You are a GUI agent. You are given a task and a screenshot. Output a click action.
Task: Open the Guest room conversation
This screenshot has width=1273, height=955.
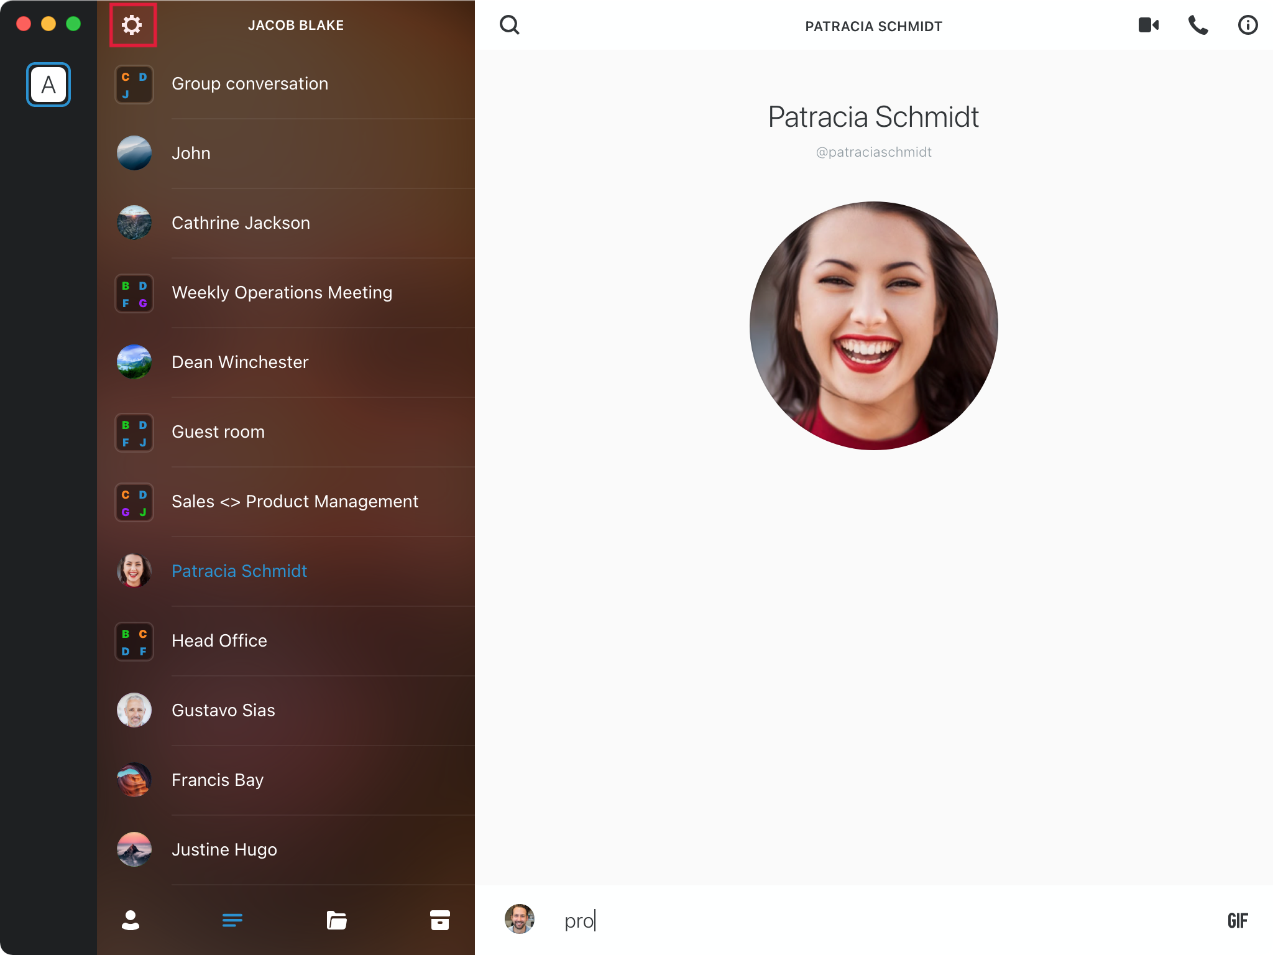[x=286, y=432]
